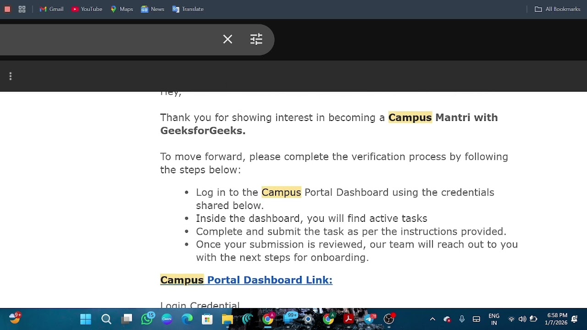Open the YouTube bookmark
The image size is (587, 330).
[87, 9]
